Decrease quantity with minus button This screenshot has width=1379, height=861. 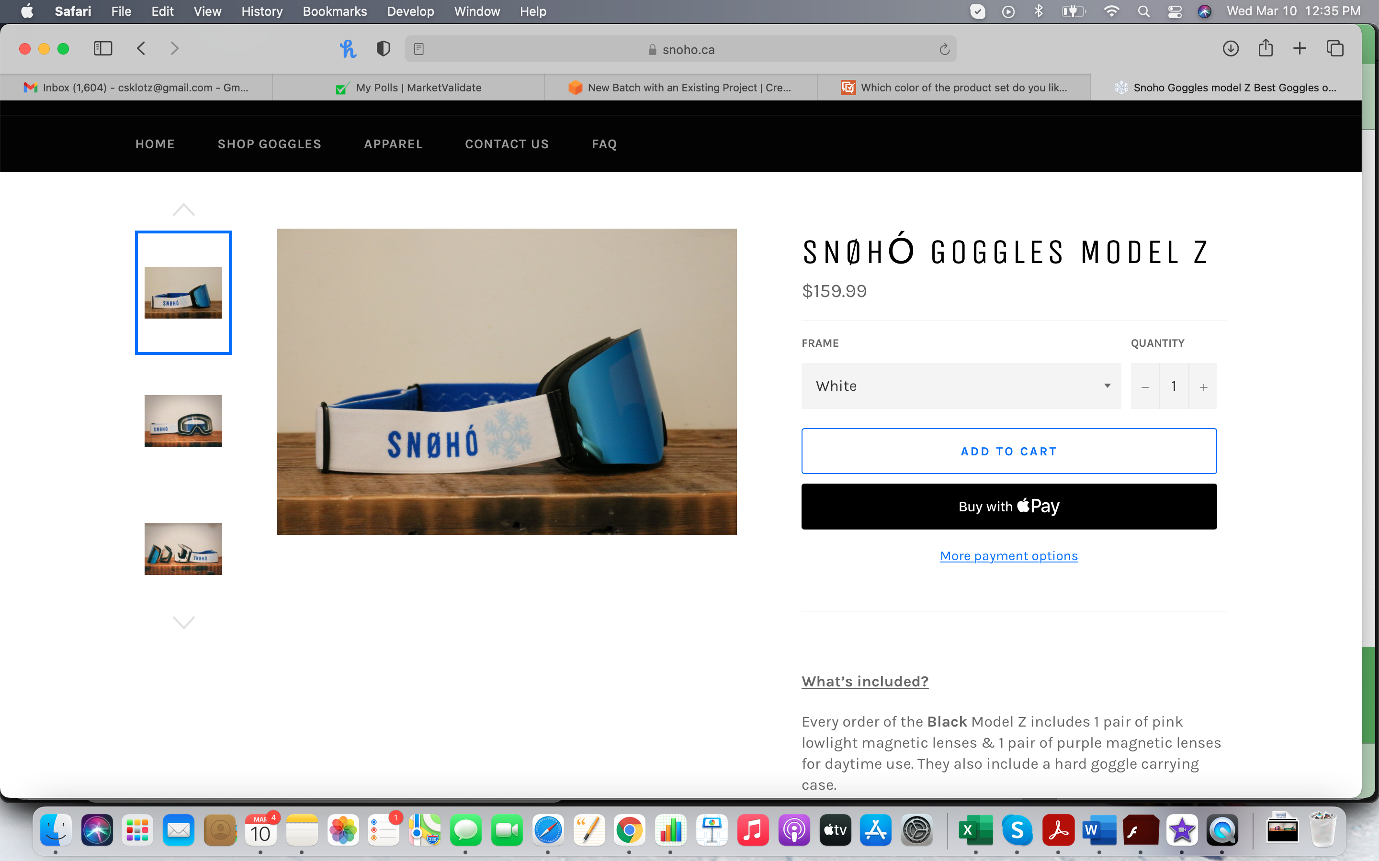point(1145,386)
